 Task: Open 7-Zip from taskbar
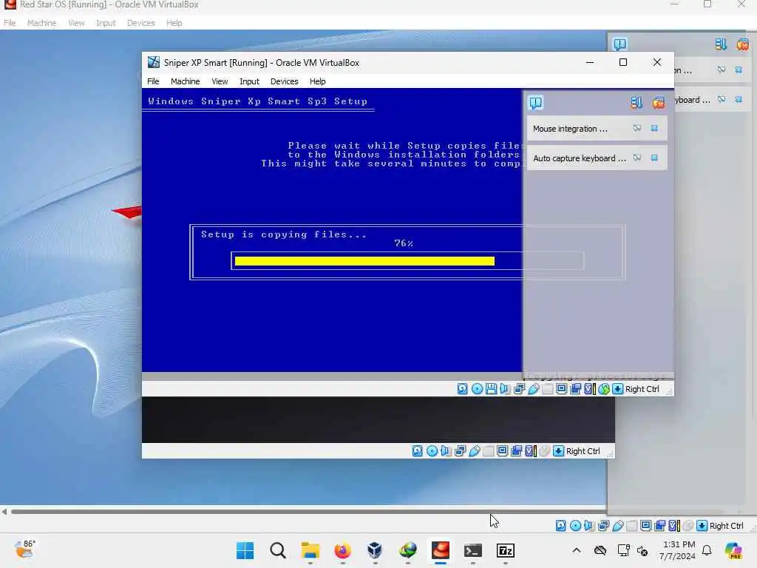click(x=506, y=550)
